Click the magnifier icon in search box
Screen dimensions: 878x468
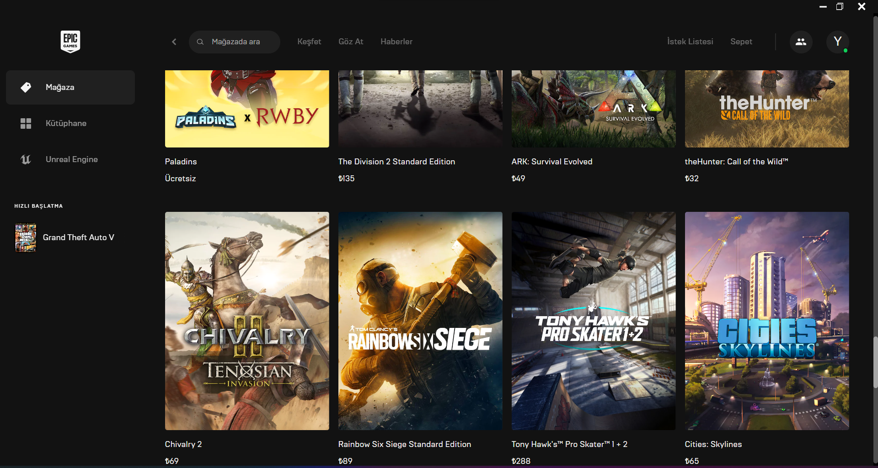point(200,42)
